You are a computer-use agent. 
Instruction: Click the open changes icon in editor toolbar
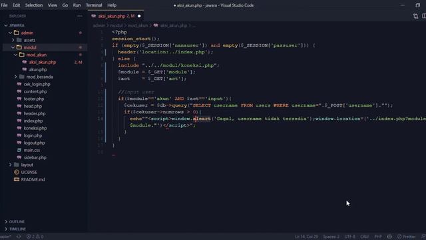[x=415, y=16]
